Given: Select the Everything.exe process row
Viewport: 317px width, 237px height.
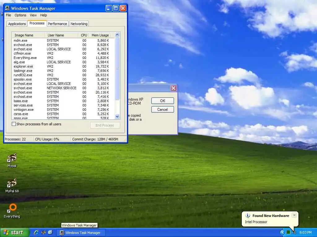Looking at the screenshot, I should [x=63, y=58].
